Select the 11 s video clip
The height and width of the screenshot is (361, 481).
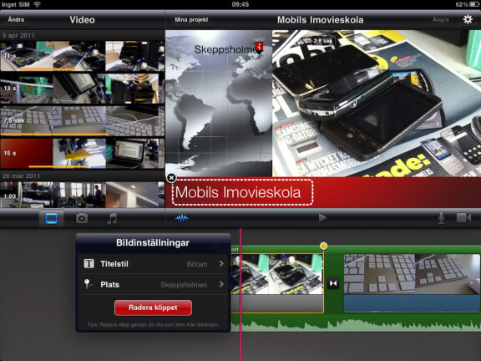(x=82, y=56)
